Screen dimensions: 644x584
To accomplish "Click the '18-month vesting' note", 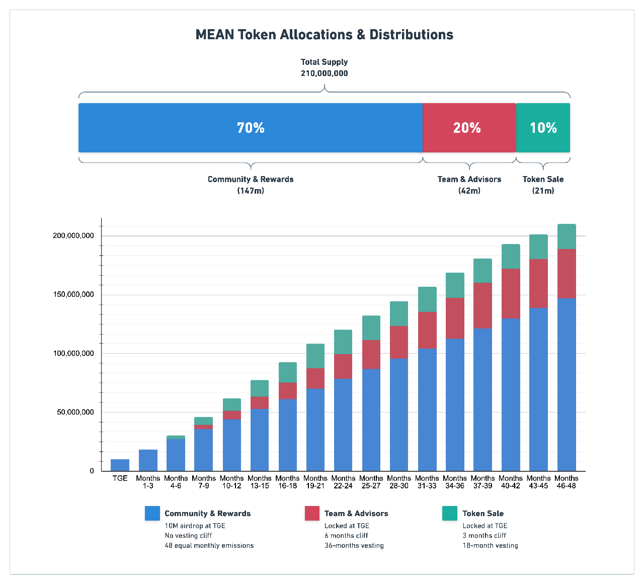I will click(x=491, y=546).
